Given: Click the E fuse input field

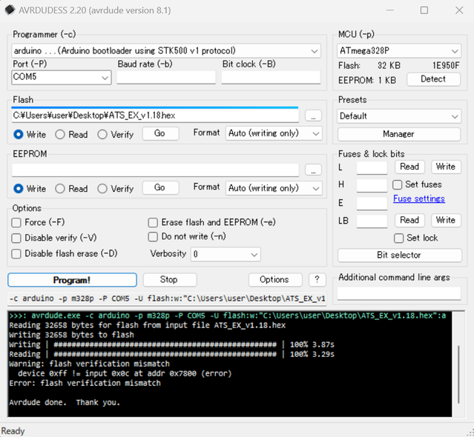Looking at the screenshot, I should coord(372,204).
